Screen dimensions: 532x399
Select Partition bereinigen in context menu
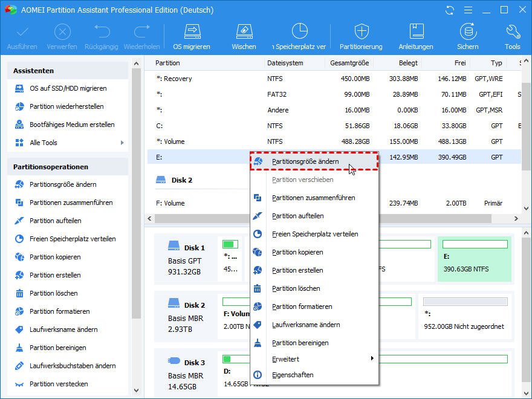pyautogui.click(x=314, y=343)
